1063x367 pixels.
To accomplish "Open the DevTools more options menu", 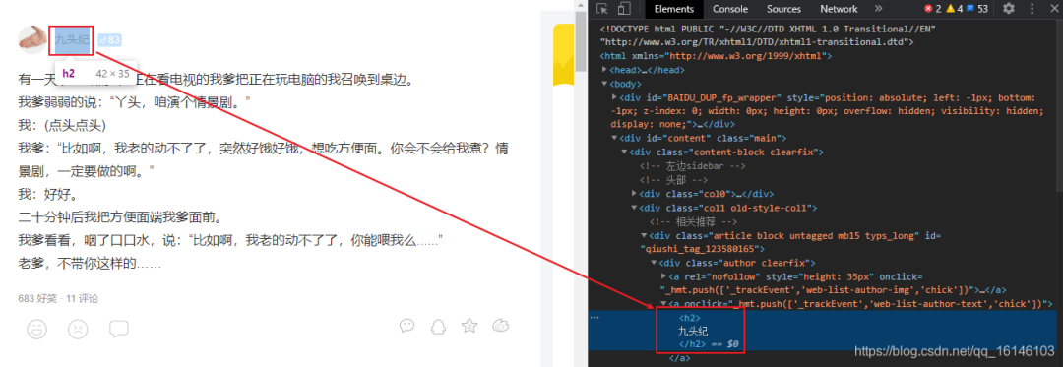I will (1033, 9).
